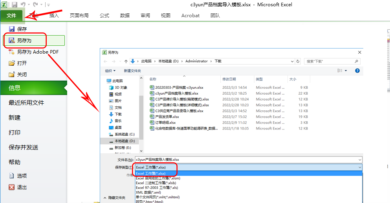
Task: Click the blue help icon in dialog
Action: (357, 71)
